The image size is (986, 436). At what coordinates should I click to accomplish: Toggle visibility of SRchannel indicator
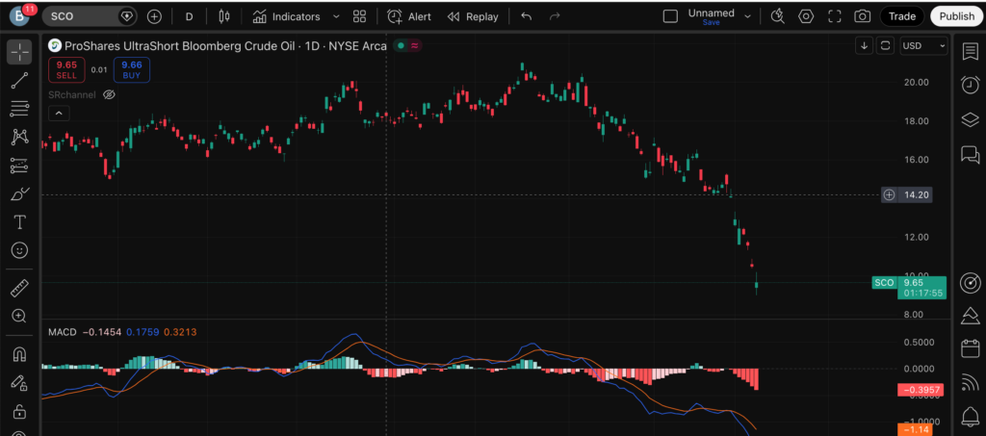110,94
